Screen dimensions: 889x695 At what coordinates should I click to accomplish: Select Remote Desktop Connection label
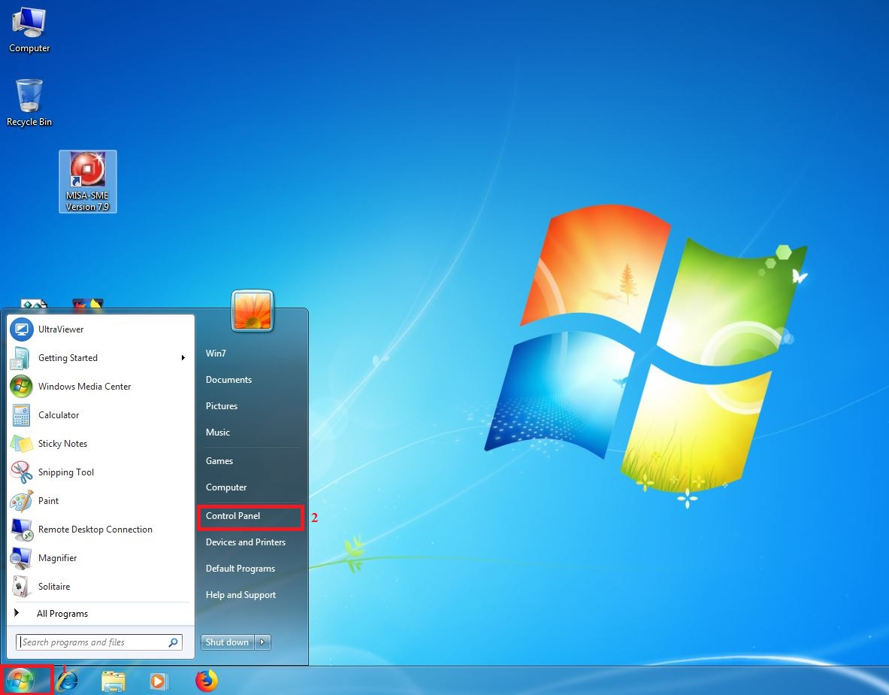pos(95,530)
